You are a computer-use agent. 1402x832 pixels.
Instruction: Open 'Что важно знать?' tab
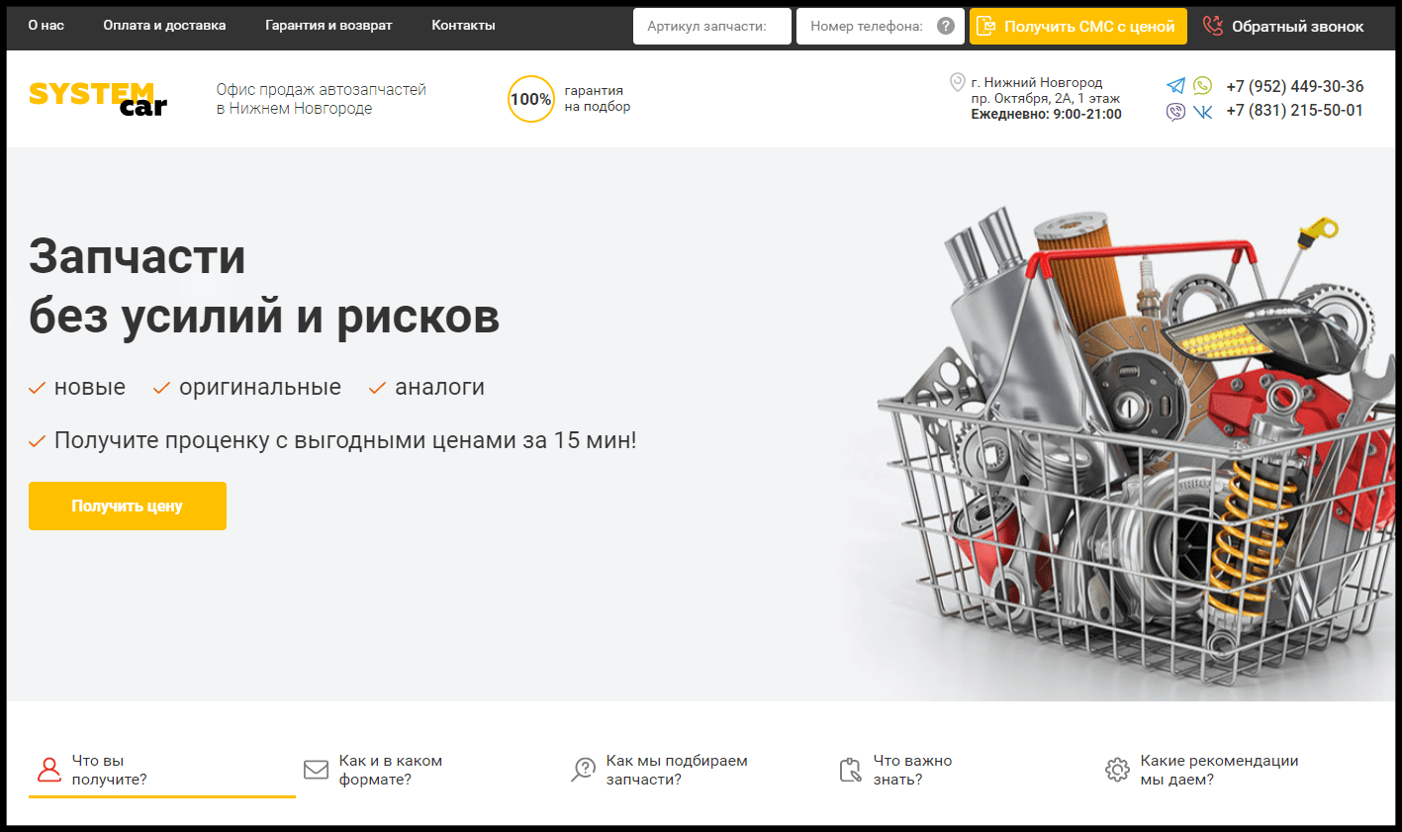point(895,770)
